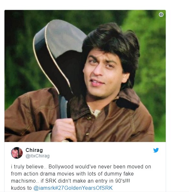Click the words 'kudos to'
This screenshot has height=192, width=189.
click(x=21, y=188)
